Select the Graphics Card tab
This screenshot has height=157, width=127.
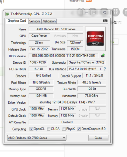(x=17, y=21)
